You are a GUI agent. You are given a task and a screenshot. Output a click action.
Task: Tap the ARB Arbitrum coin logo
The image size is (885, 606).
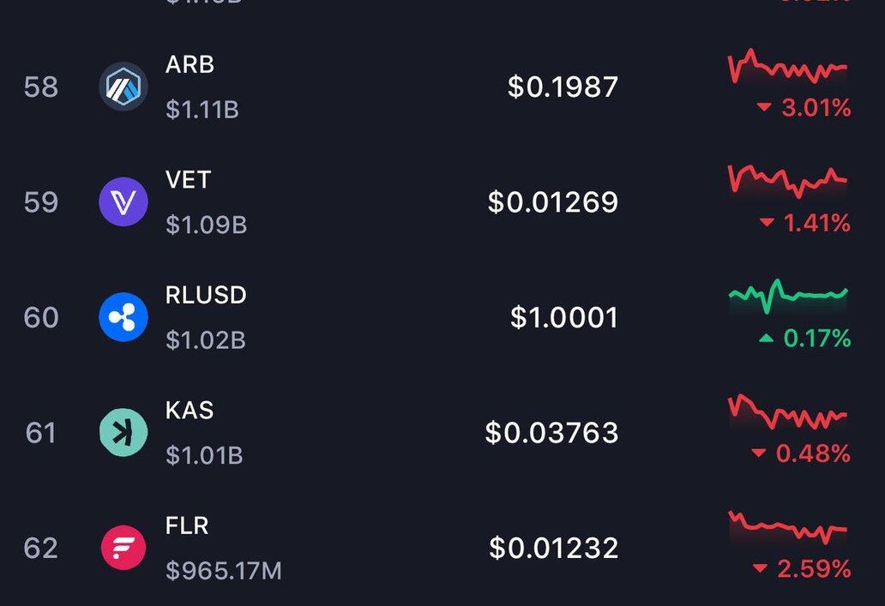[x=123, y=87]
